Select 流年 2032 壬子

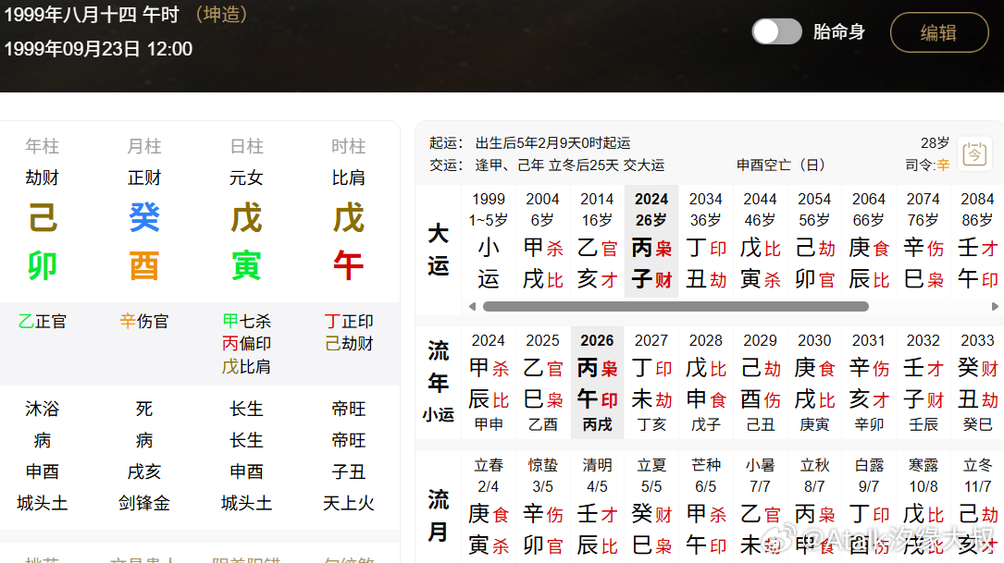pos(923,383)
